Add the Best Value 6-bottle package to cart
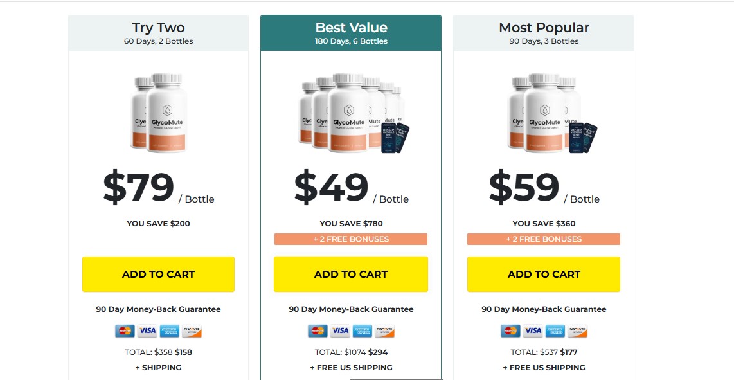Image resolution: width=734 pixels, height=380 pixels. coord(351,274)
